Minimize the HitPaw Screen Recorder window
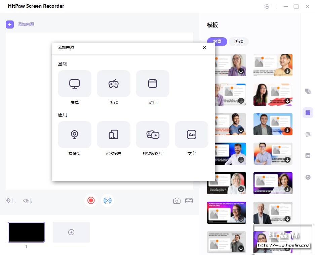Image resolution: width=315 pixels, height=255 pixels. [x=286, y=6]
